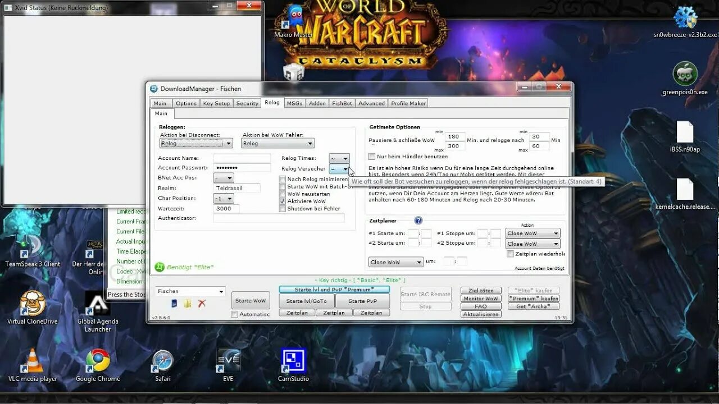This screenshot has height=404, width=719.
Task: Open Char Position dropdown
Action: pos(224,199)
